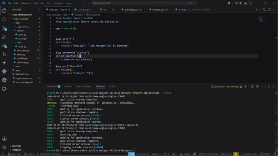Toggle the bottom Panel visibility
The height and width of the screenshot is (156, 278).
(246, 3)
